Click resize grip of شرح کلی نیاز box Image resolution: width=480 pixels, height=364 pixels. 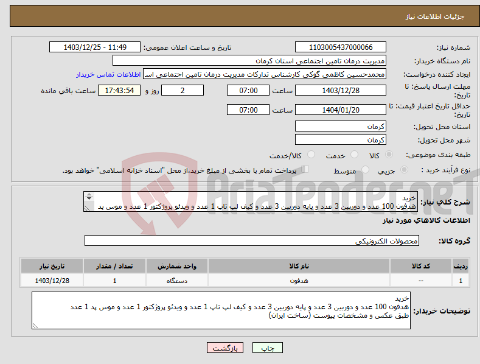click(x=87, y=208)
